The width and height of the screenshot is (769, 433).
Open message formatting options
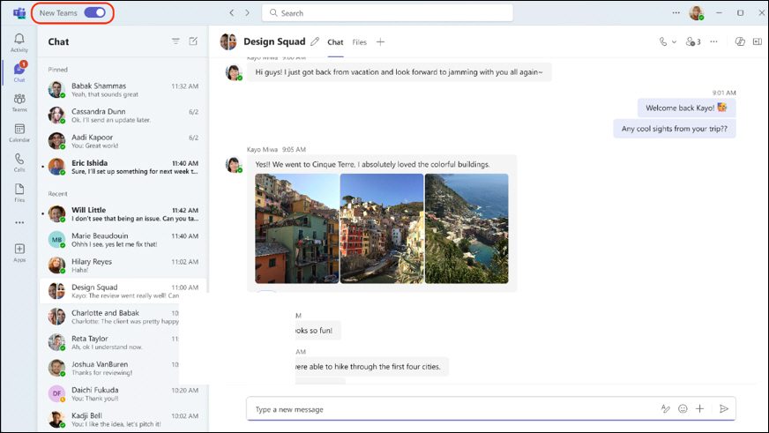click(666, 408)
